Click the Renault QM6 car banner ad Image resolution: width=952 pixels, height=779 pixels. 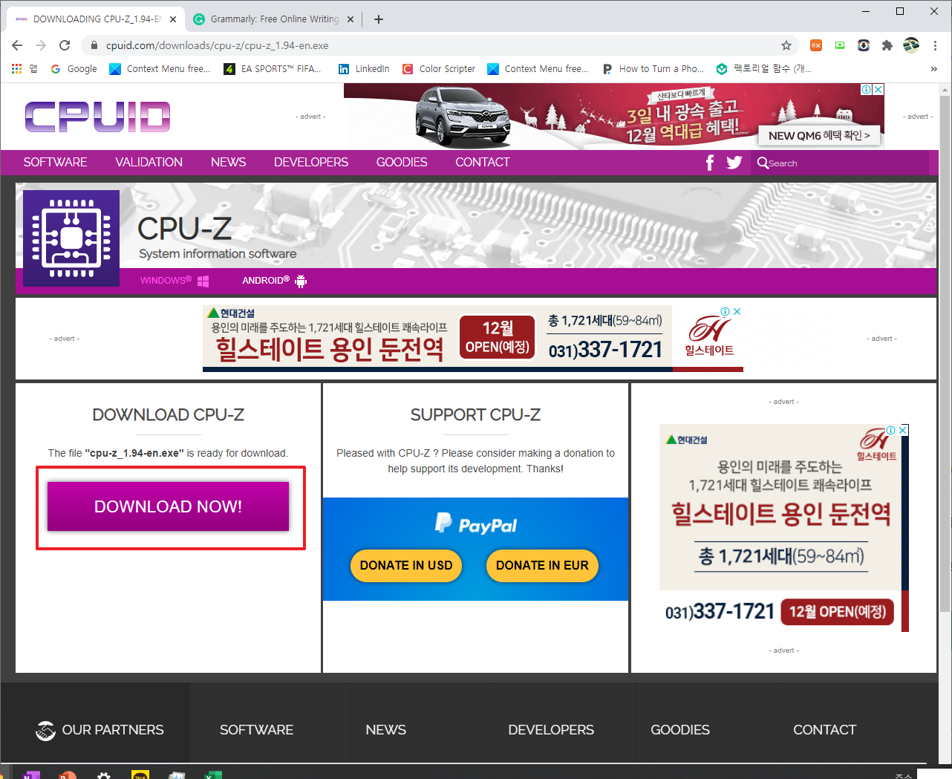pos(613,116)
